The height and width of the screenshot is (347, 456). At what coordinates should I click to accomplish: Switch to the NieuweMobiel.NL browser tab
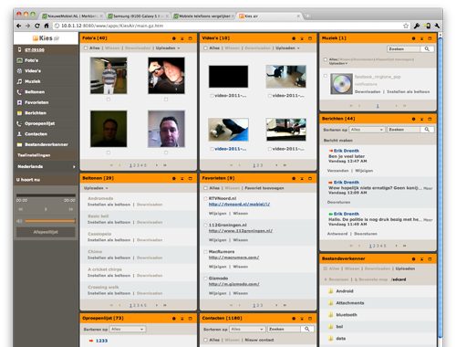pos(72,16)
